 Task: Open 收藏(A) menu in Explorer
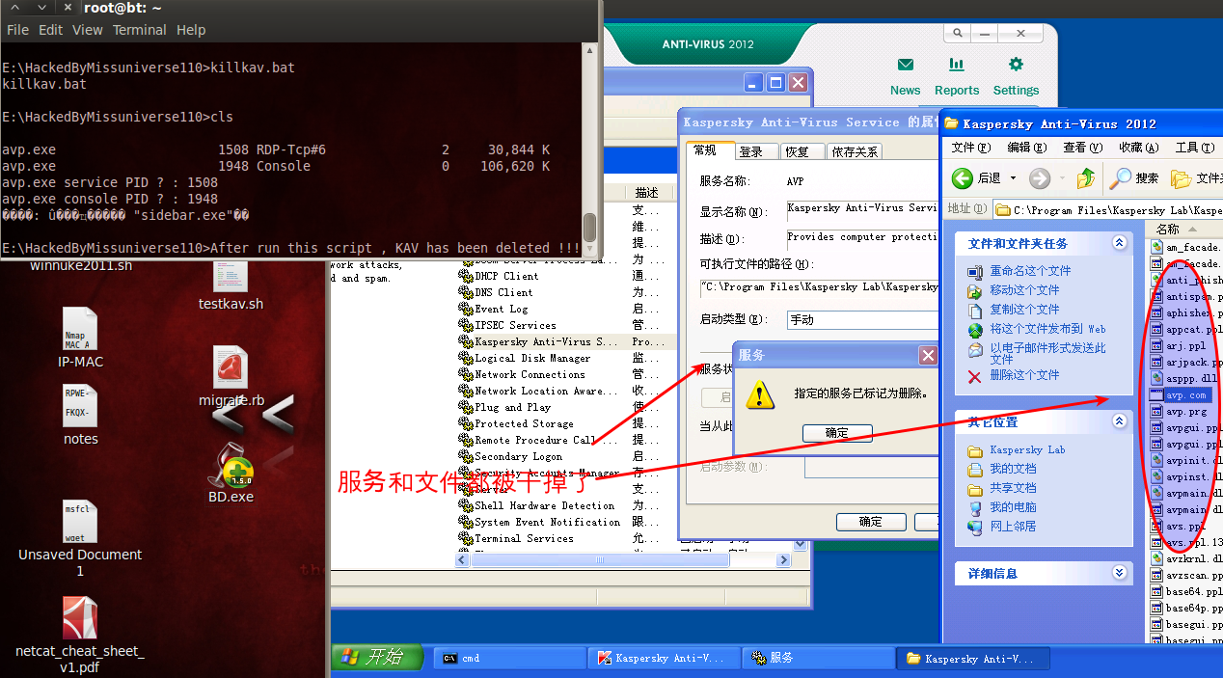point(1138,148)
